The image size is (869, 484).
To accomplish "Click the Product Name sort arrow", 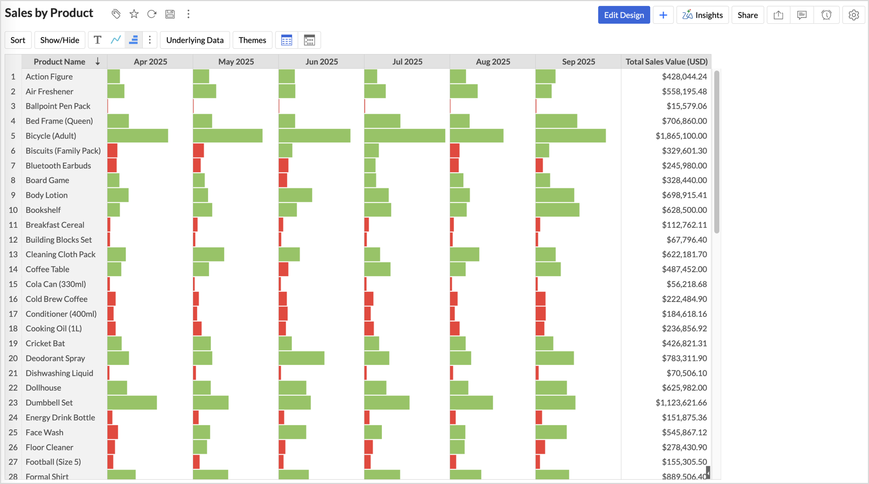I will coord(98,62).
